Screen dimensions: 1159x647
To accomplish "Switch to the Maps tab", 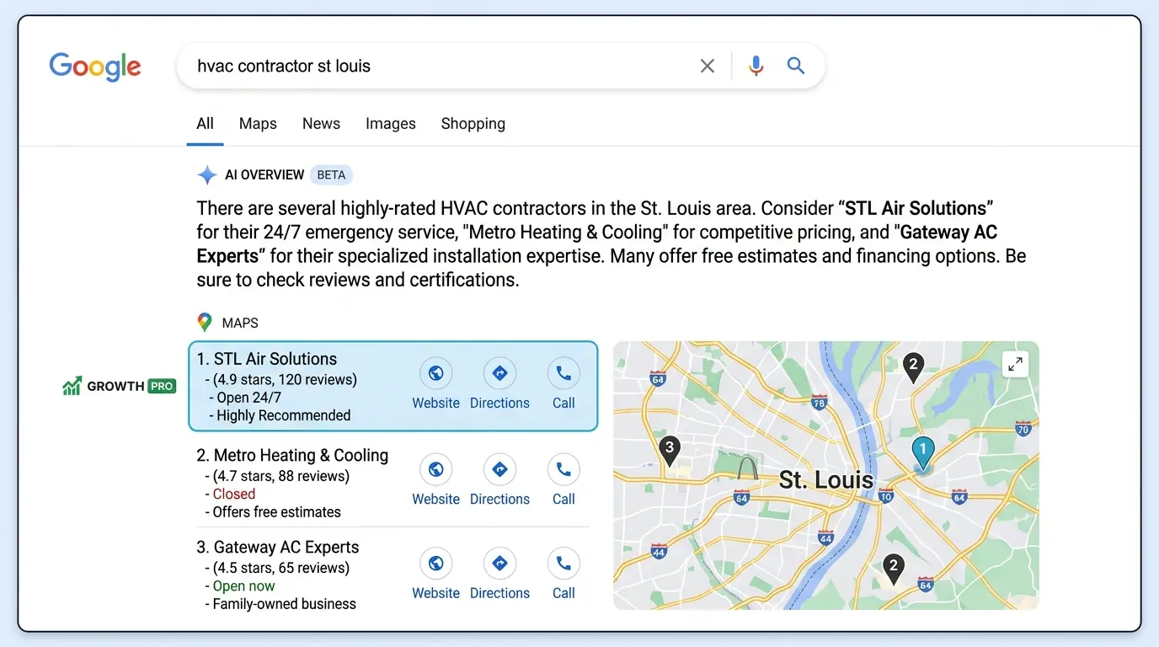I will click(x=258, y=124).
